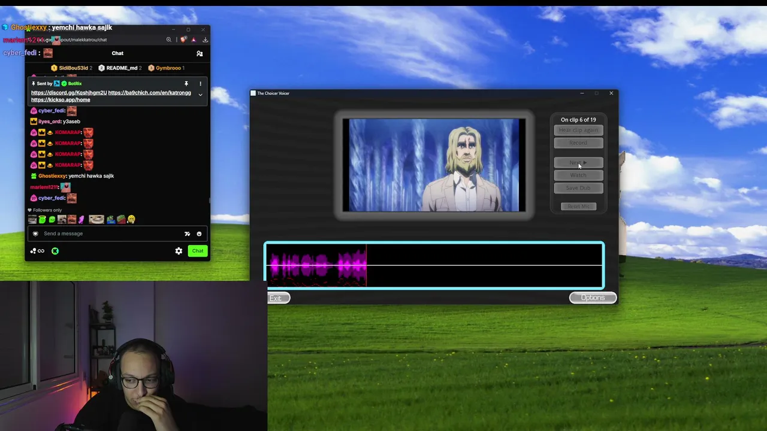Viewport: 767px width, 431px height.
Task: Close The Choicer Voicer window
Action: tap(611, 93)
